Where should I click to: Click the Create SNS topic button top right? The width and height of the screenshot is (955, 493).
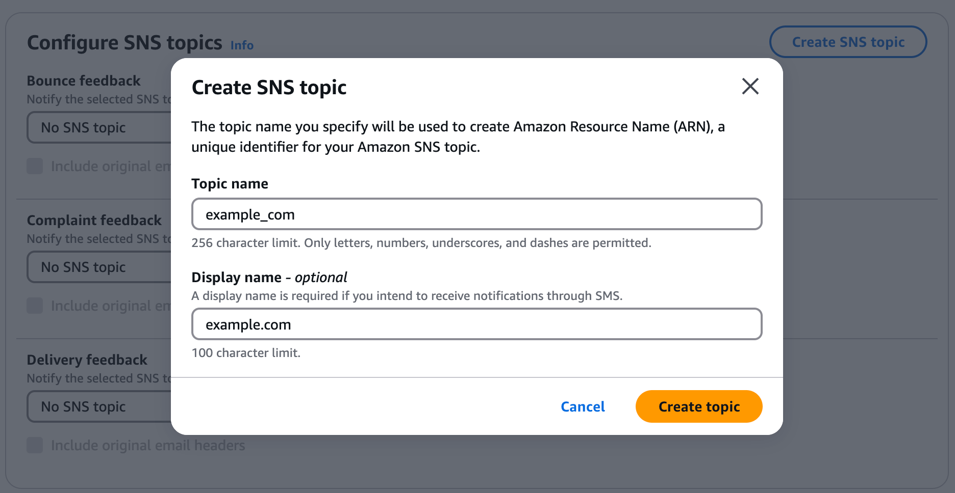click(x=848, y=42)
